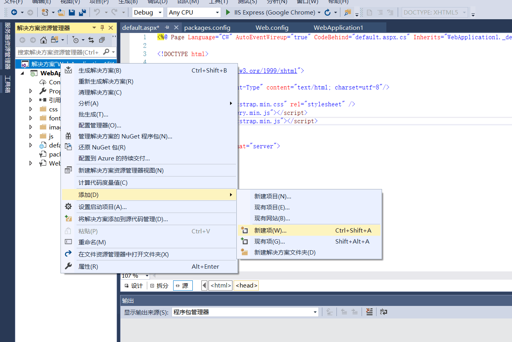Click the undo arrow icon
Screen dimensions: 512x342
pos(97,13)
